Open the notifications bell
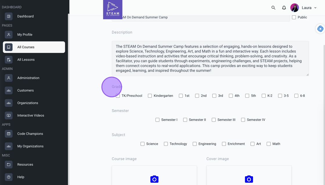This screenshot has width=325, height=185. (x=284, y=8)
